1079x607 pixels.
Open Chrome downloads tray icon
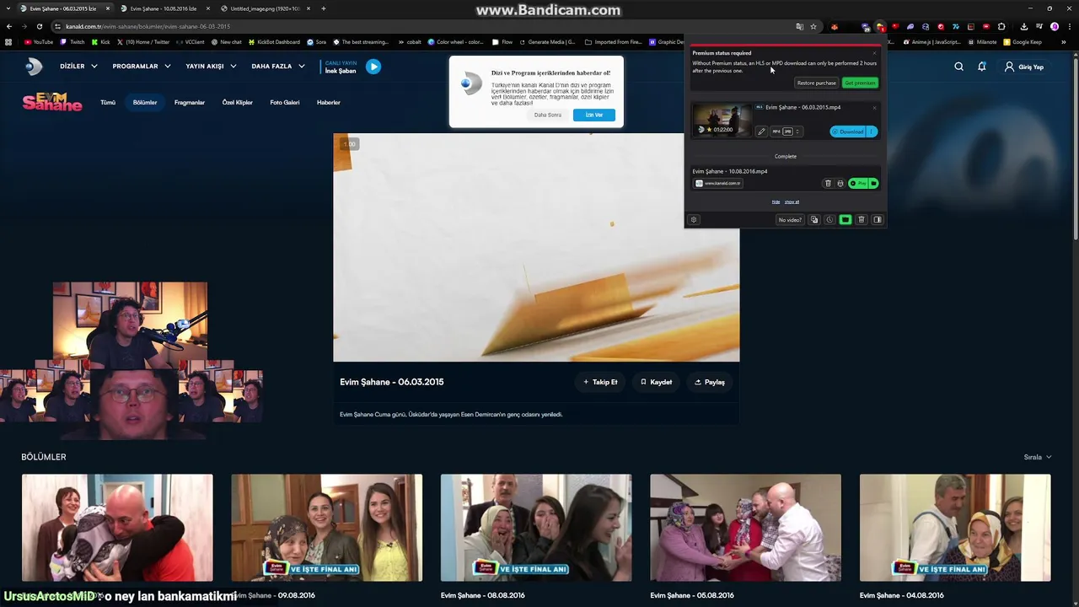pos(1023,26)
